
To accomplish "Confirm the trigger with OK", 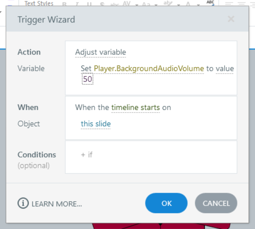I will [x=166, y=203].
